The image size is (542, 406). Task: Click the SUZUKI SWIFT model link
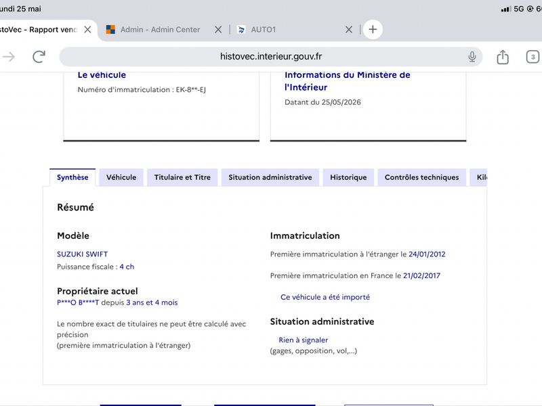click(x=82, y=254)
